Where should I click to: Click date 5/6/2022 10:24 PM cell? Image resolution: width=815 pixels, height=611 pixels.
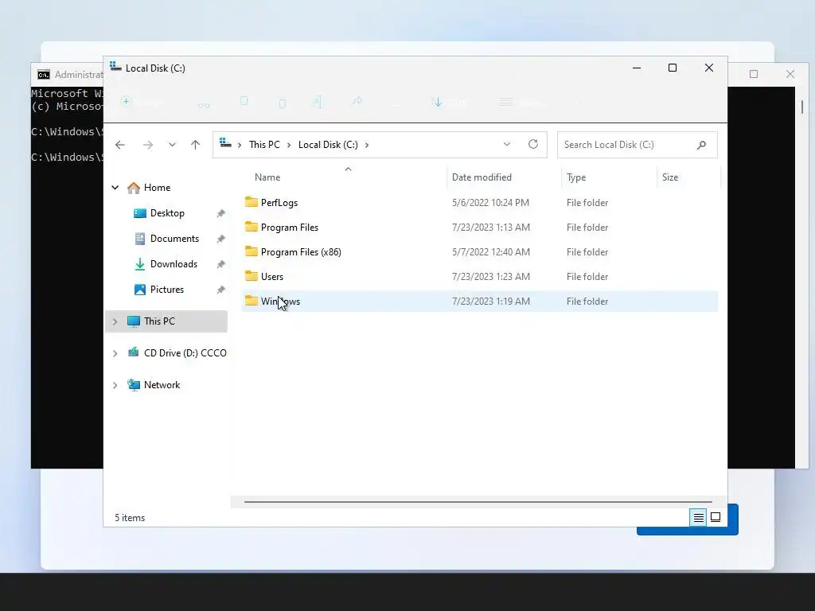point(490,203)
